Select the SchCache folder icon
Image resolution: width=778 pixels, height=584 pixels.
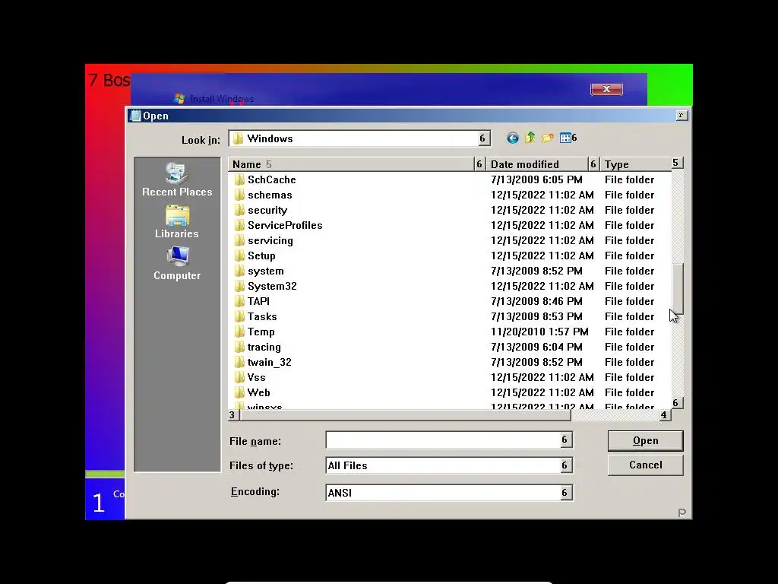click(239, 179)
